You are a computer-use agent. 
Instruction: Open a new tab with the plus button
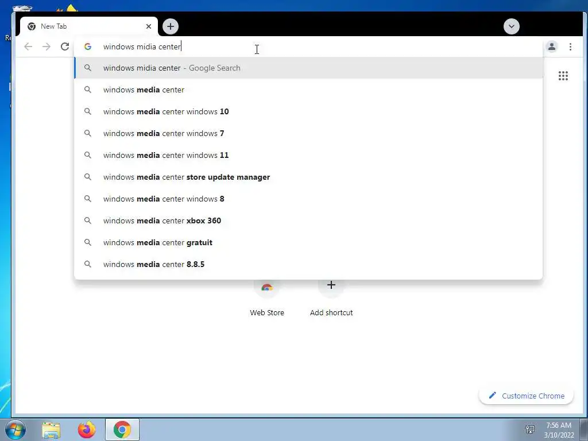click(x=171, y=26)
